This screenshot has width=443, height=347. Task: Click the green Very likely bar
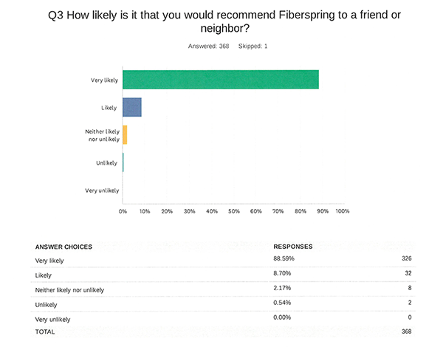coord(220,79)
